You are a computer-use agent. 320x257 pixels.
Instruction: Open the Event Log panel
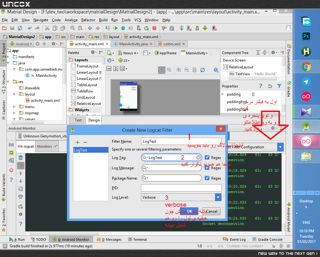[x=234, y=240]
